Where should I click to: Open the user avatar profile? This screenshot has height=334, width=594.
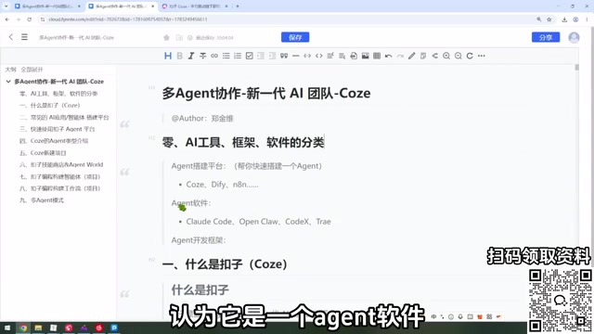(x=574, y=37)
